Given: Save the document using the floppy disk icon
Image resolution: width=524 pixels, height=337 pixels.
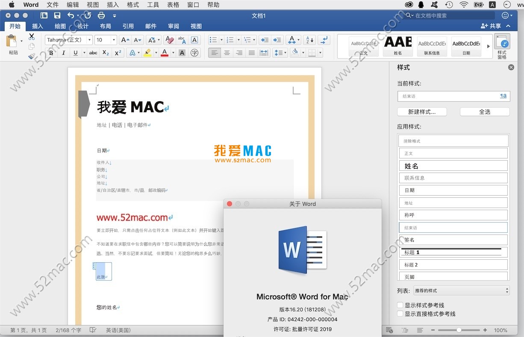Looking at the screenshot, I should tap(57, 15).
